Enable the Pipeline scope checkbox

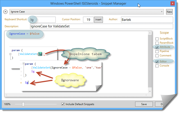pyautogui.click(x=157, y=51)
